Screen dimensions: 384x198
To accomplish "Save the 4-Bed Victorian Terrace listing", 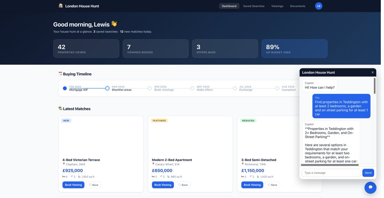I will click(93, 185).
